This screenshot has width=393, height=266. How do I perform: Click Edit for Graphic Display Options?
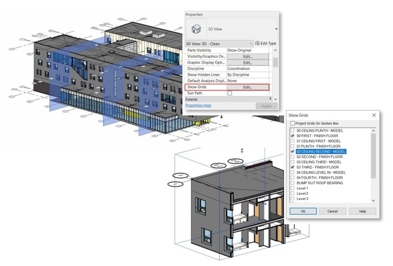click(247, 63)
